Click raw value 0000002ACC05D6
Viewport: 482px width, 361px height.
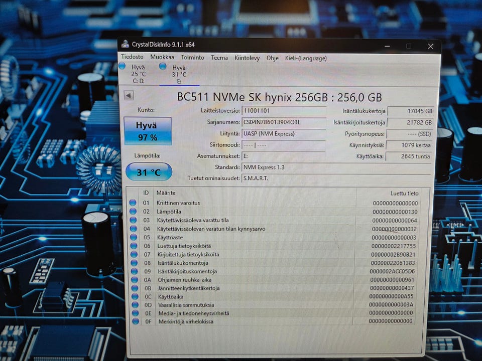pyautogui.click(x=392, y=271)
